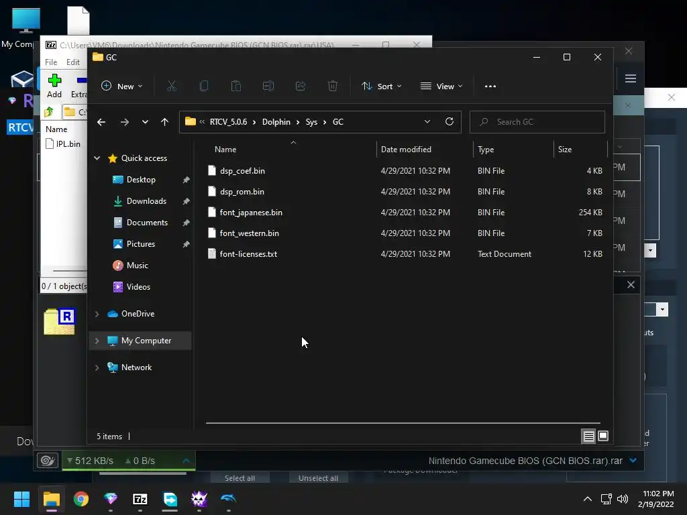Click the Share icon in Explorer toolbar
Image resolution: width=687 pixels, height=515 pixels.
pos(301,86)
